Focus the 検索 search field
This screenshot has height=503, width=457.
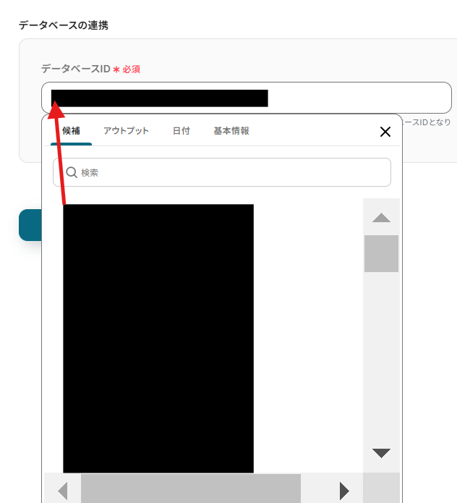[x=222, y=172]
